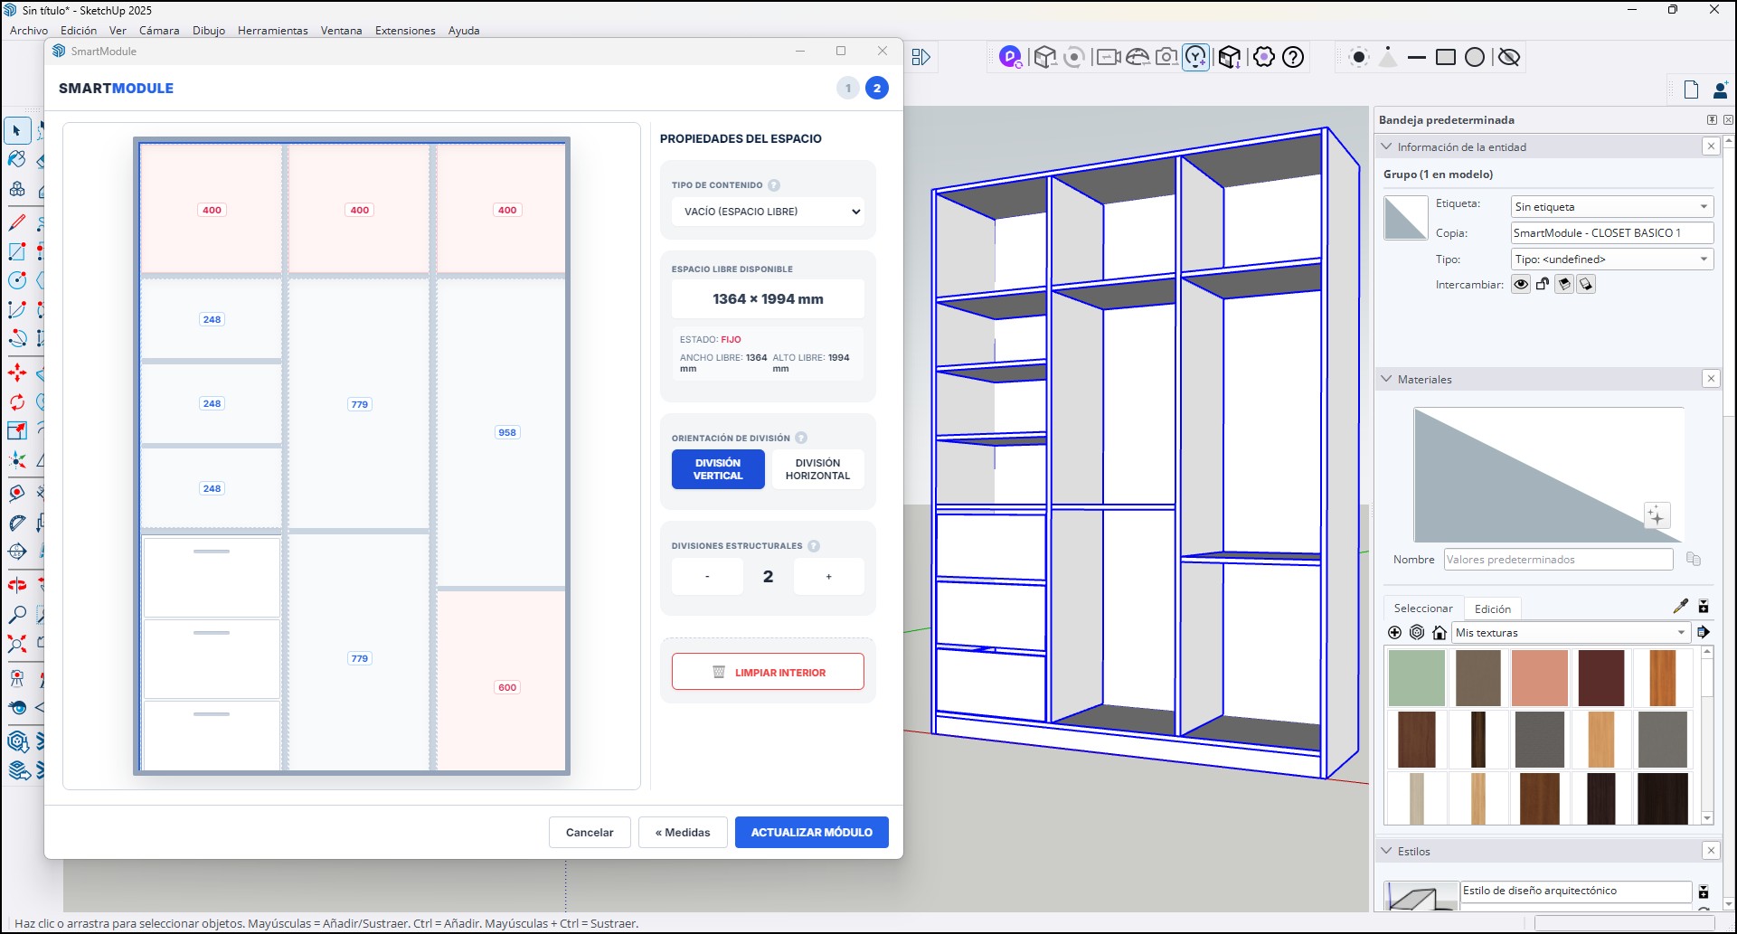Click the AI sparkle button on material preview
Viewport: 1737px width, 934px height.
click(1656, 516)
